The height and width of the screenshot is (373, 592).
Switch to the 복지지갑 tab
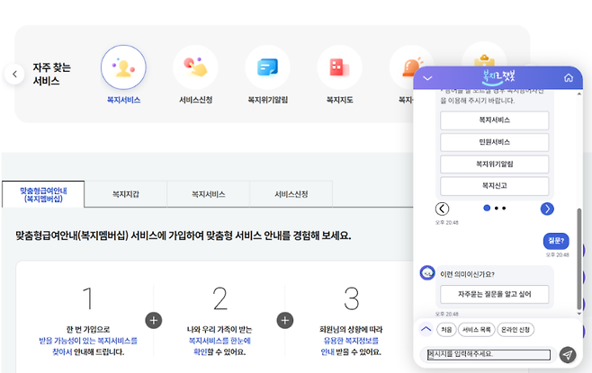pos(126,194)
